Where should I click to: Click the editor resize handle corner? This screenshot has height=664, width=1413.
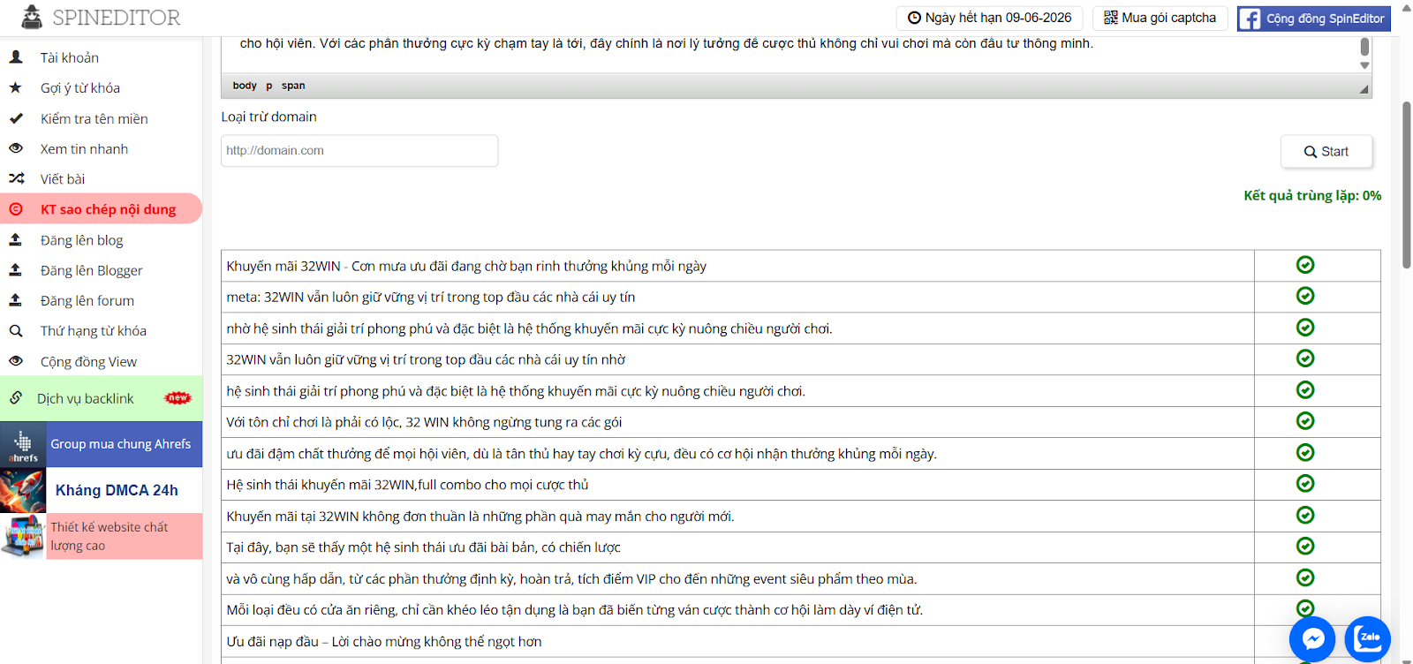click(x=1364, y=89)
